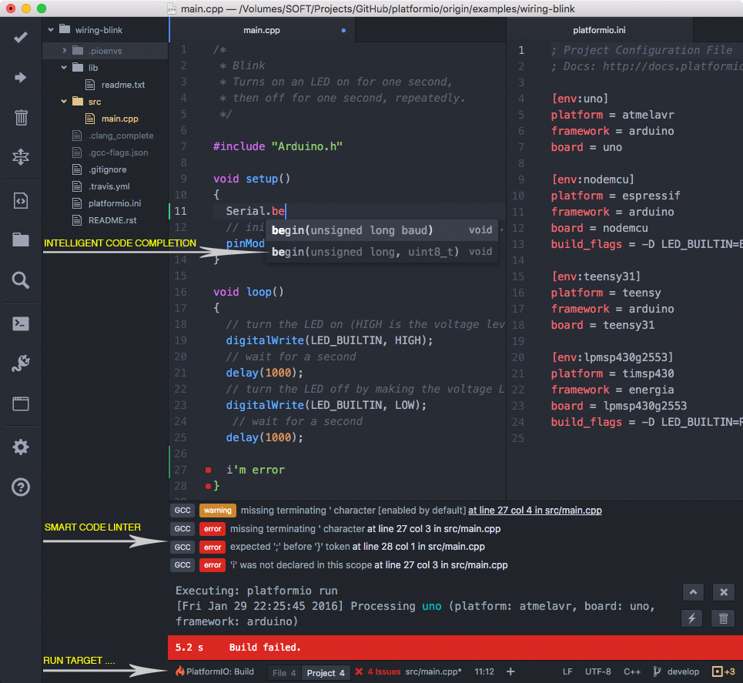The image size is (743, 683).
Task: Expand the .pioenvs folder
Action: (x=65, y=50)
